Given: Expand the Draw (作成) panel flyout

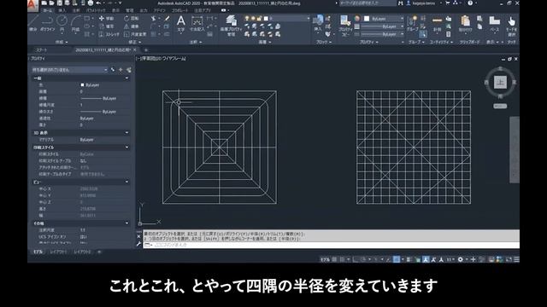Looking at the screenshot, I should point(62,42).
